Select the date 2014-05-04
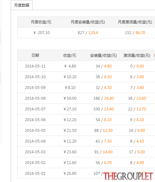The width and height of the screenshot is (155, 182). pyautogui.click(x=35, y=141)
